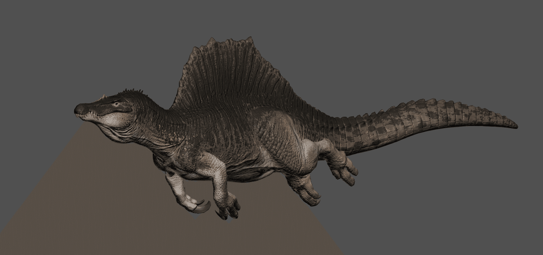The height and width of the screenshot is (255, 543).
Task: Select the large curved claw on front hand
Action: pyautogui.click(x=202, y=208)
